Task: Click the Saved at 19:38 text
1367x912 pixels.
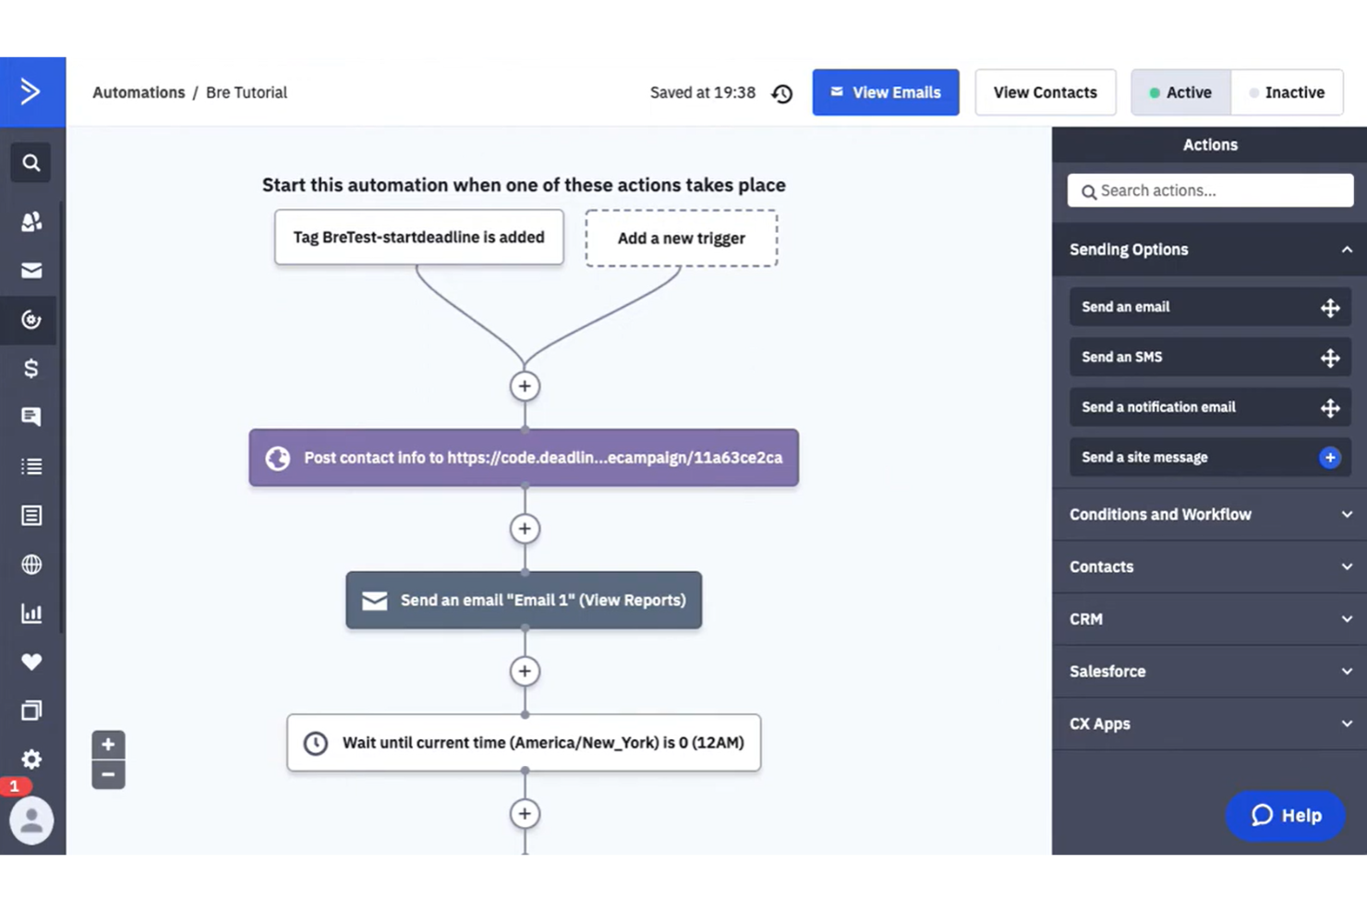Action: (703, 92)
